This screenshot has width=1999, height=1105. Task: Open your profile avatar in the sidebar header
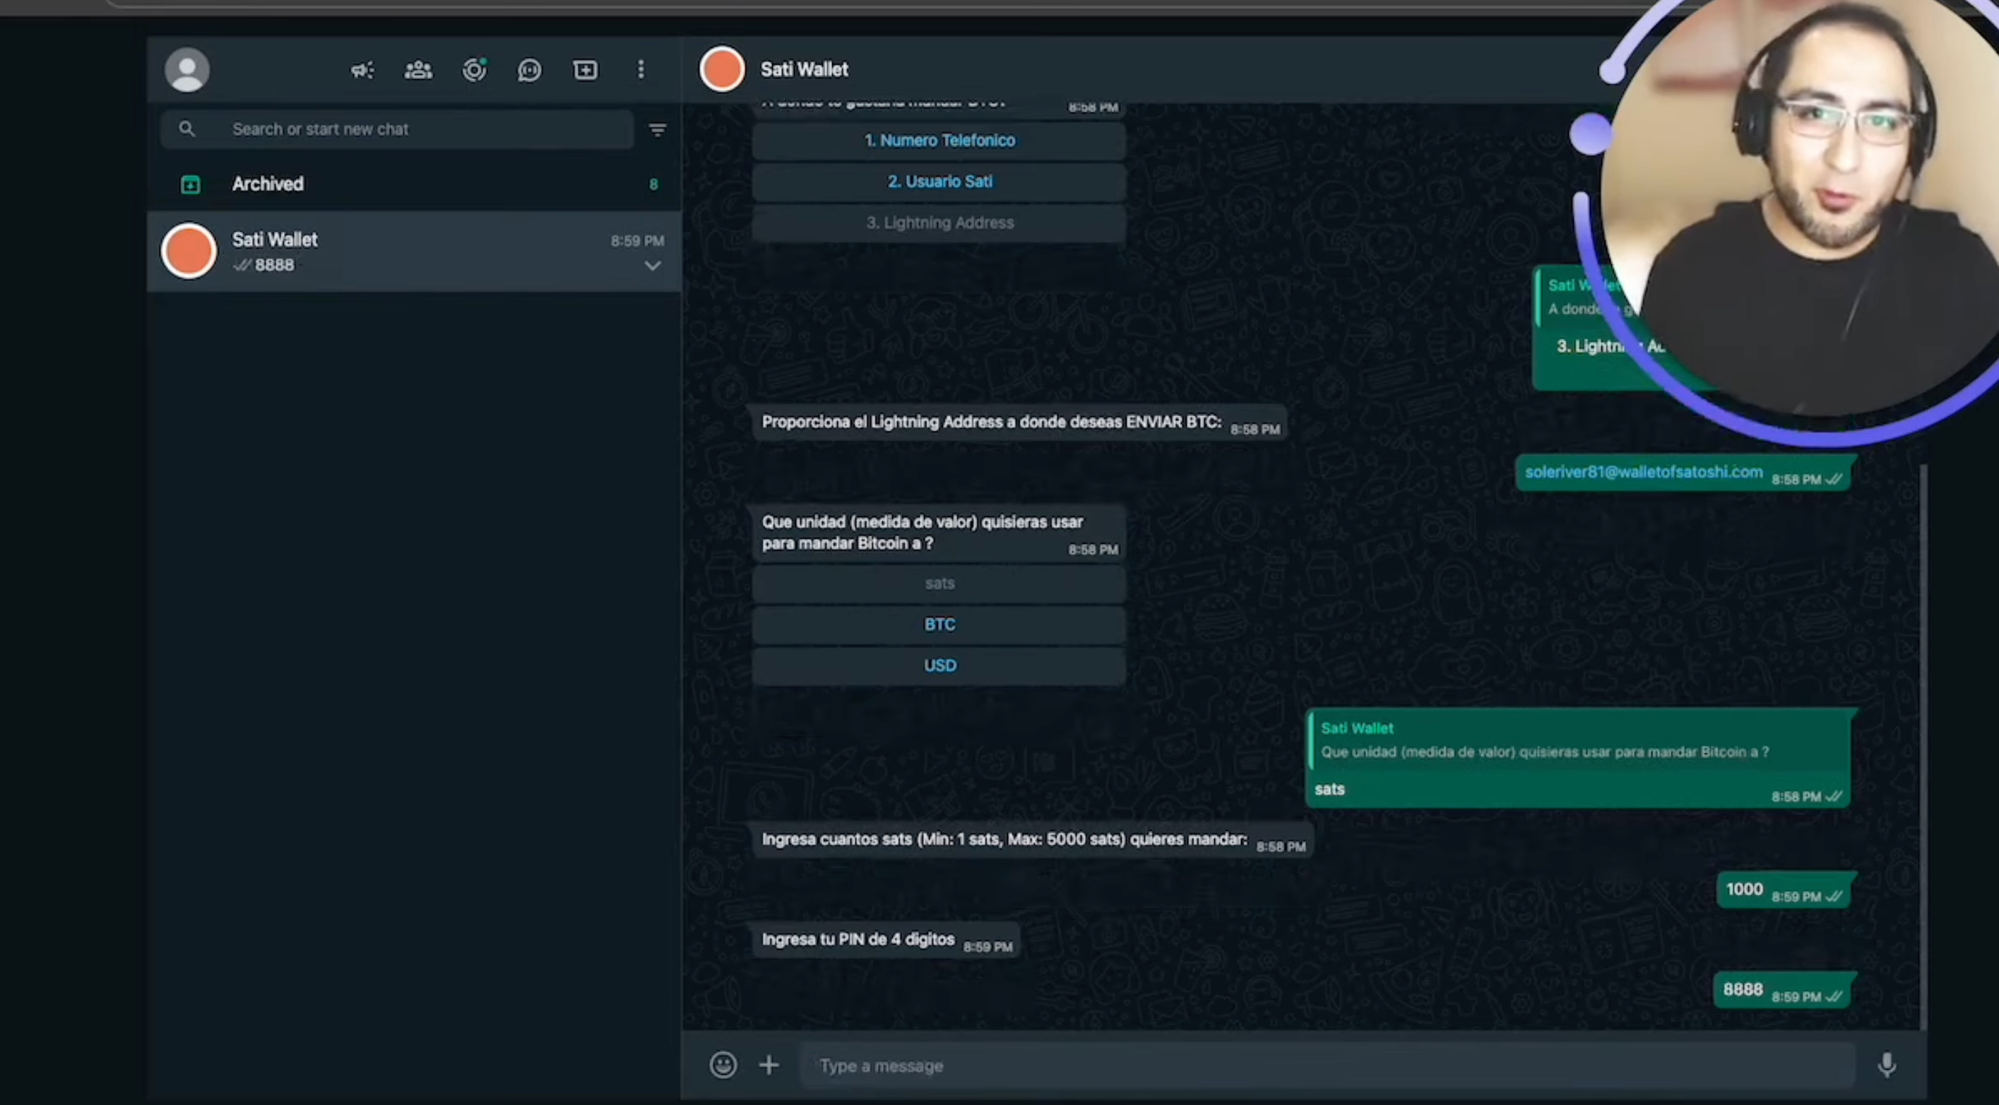click(x=187, y=70)
